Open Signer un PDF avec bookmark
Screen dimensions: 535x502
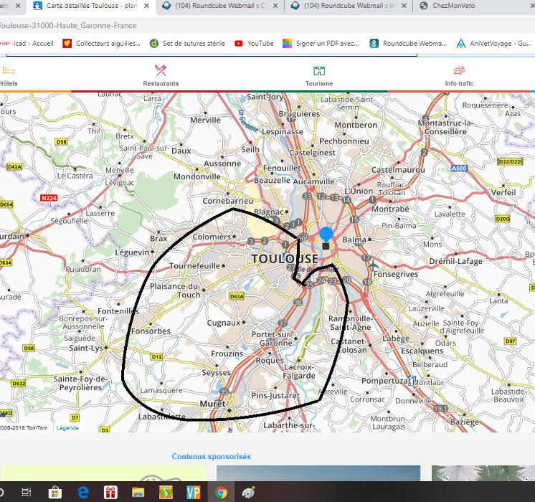(321, 43)
